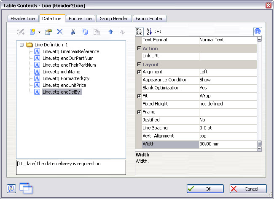This screenshot has width=274, height=199.
Task: Click the LL_date formula text box
Action: pyautogui.click(x=71, y=167)
